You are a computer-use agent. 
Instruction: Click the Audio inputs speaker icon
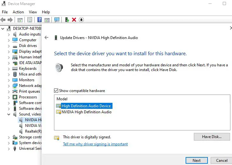coord(15,34)
